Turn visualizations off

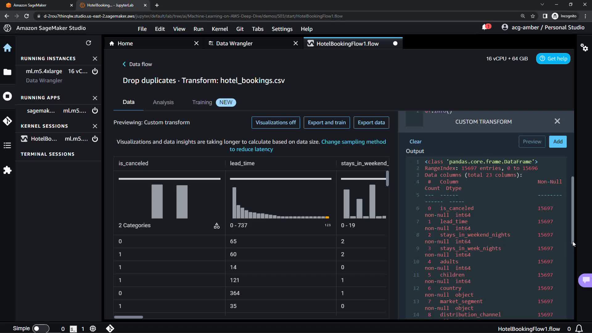tap(276, 122)
